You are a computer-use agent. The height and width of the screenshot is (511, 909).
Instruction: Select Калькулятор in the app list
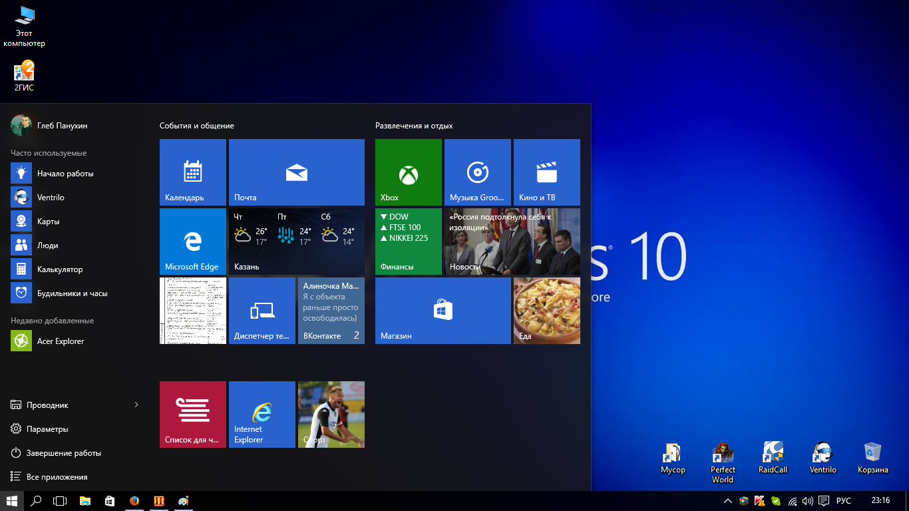tap(59, 269)
